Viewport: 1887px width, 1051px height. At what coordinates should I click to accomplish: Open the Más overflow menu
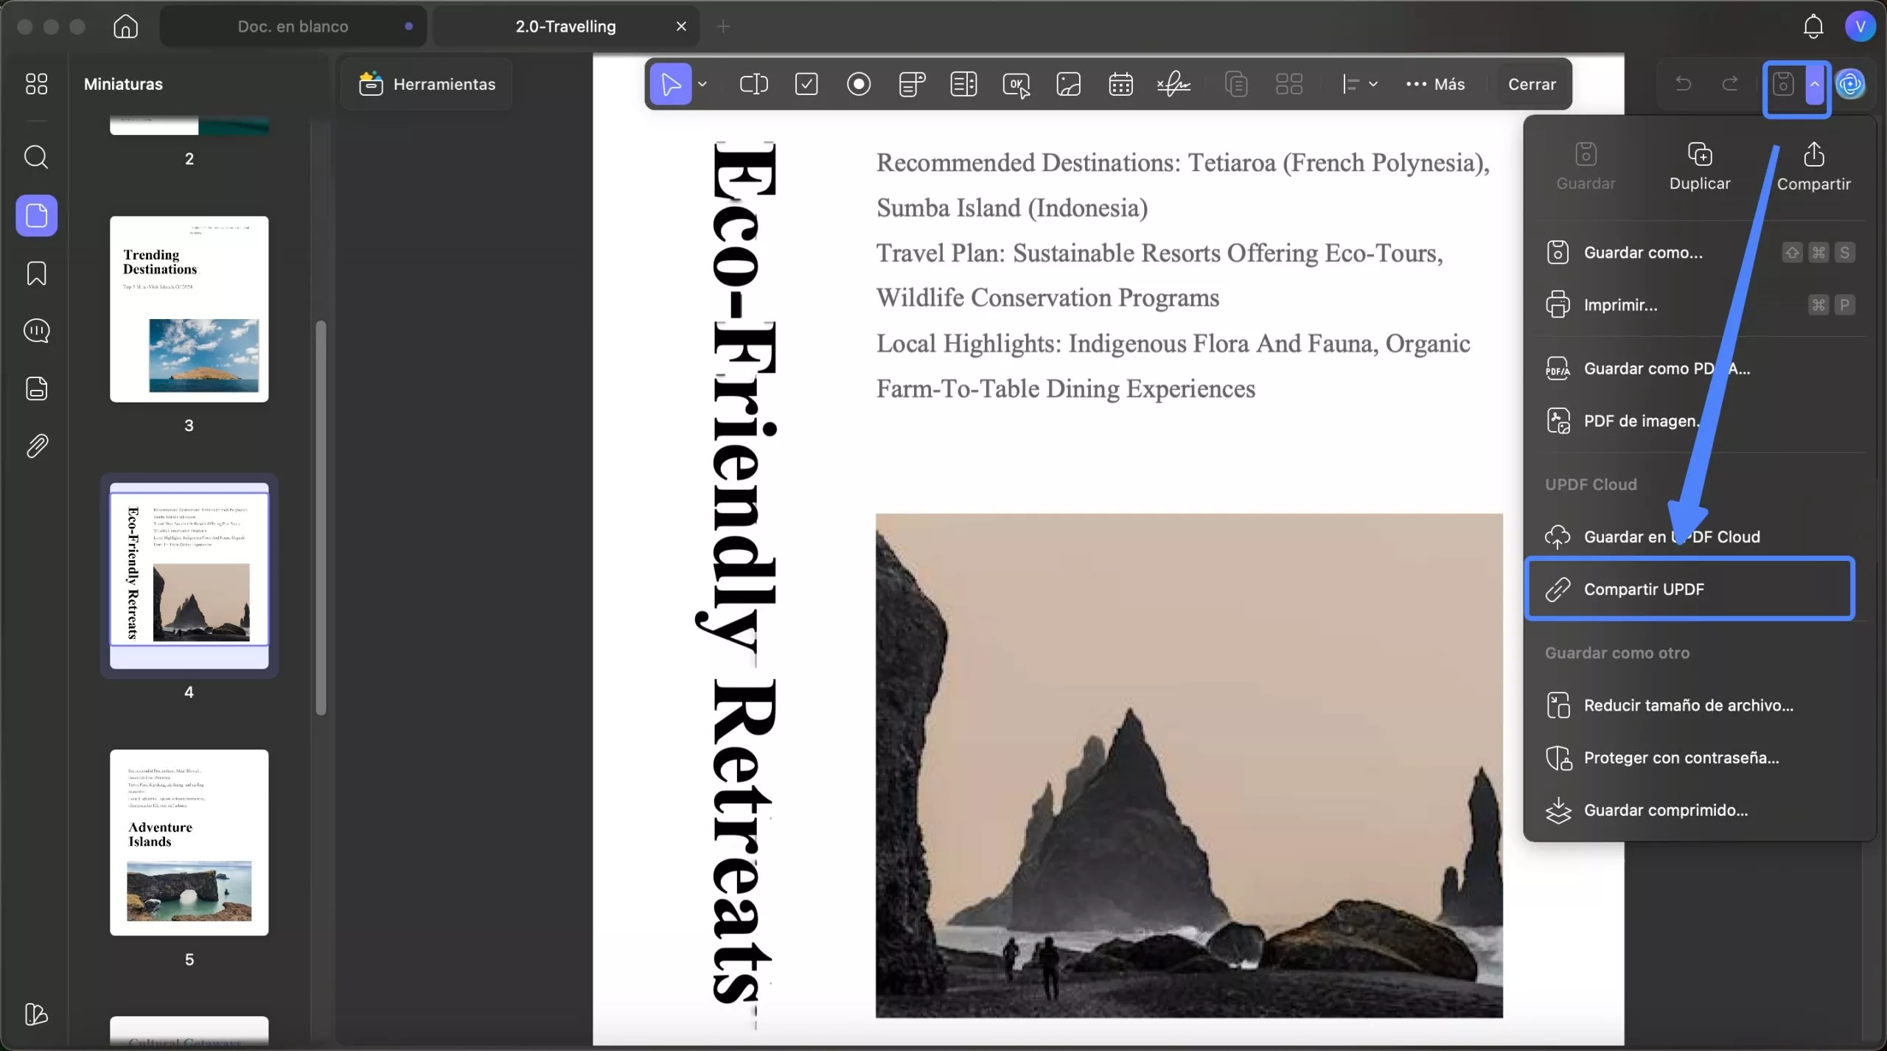[x=1435, y=84]
